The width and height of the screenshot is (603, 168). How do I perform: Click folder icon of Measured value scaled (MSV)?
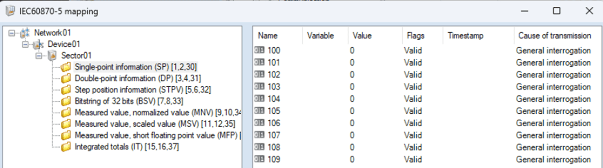pos(66,124)
